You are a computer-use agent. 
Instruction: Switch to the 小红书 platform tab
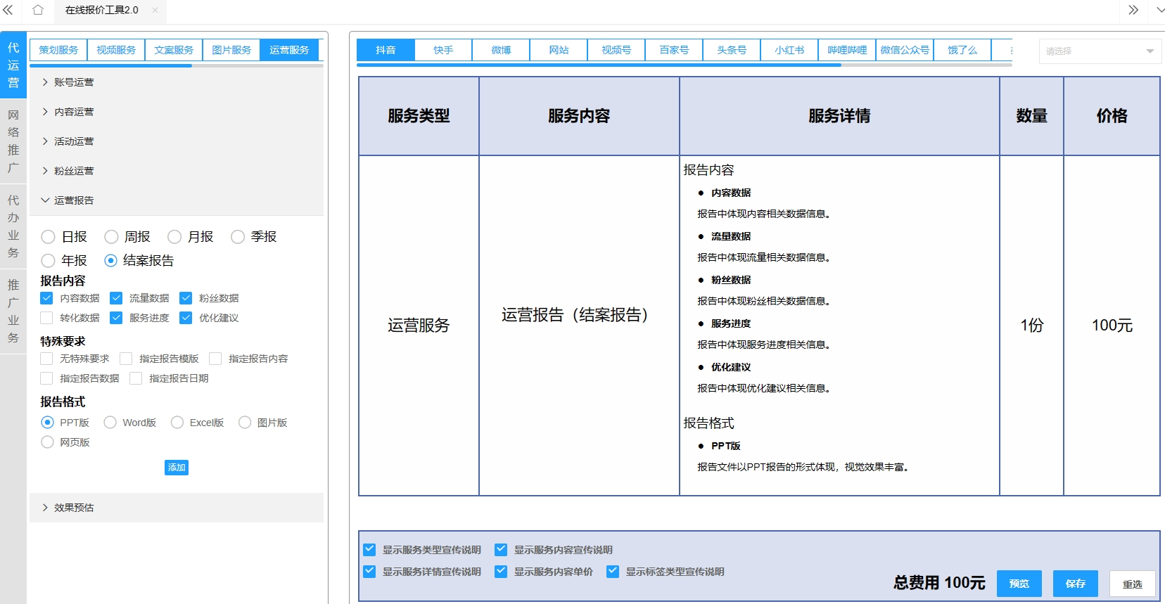[789, 51]
